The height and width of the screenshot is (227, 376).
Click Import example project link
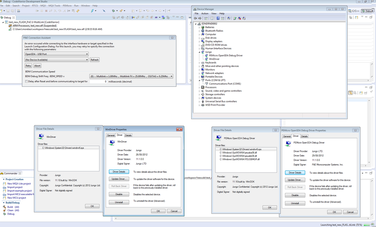[20, 191]
